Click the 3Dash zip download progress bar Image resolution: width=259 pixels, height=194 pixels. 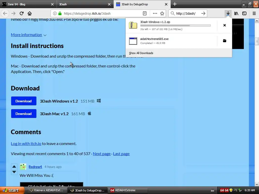pyautogui.click(x=176, y=26)
